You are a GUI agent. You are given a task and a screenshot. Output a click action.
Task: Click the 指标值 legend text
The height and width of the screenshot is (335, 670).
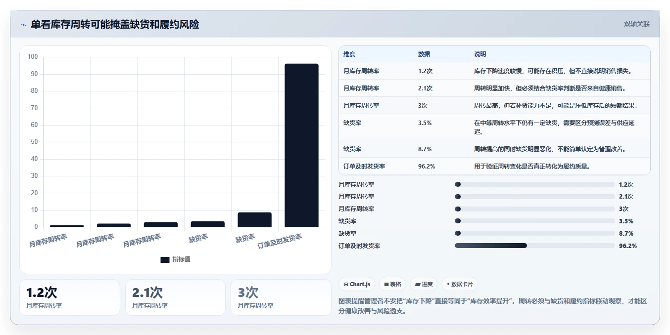(x=181, y=259)
